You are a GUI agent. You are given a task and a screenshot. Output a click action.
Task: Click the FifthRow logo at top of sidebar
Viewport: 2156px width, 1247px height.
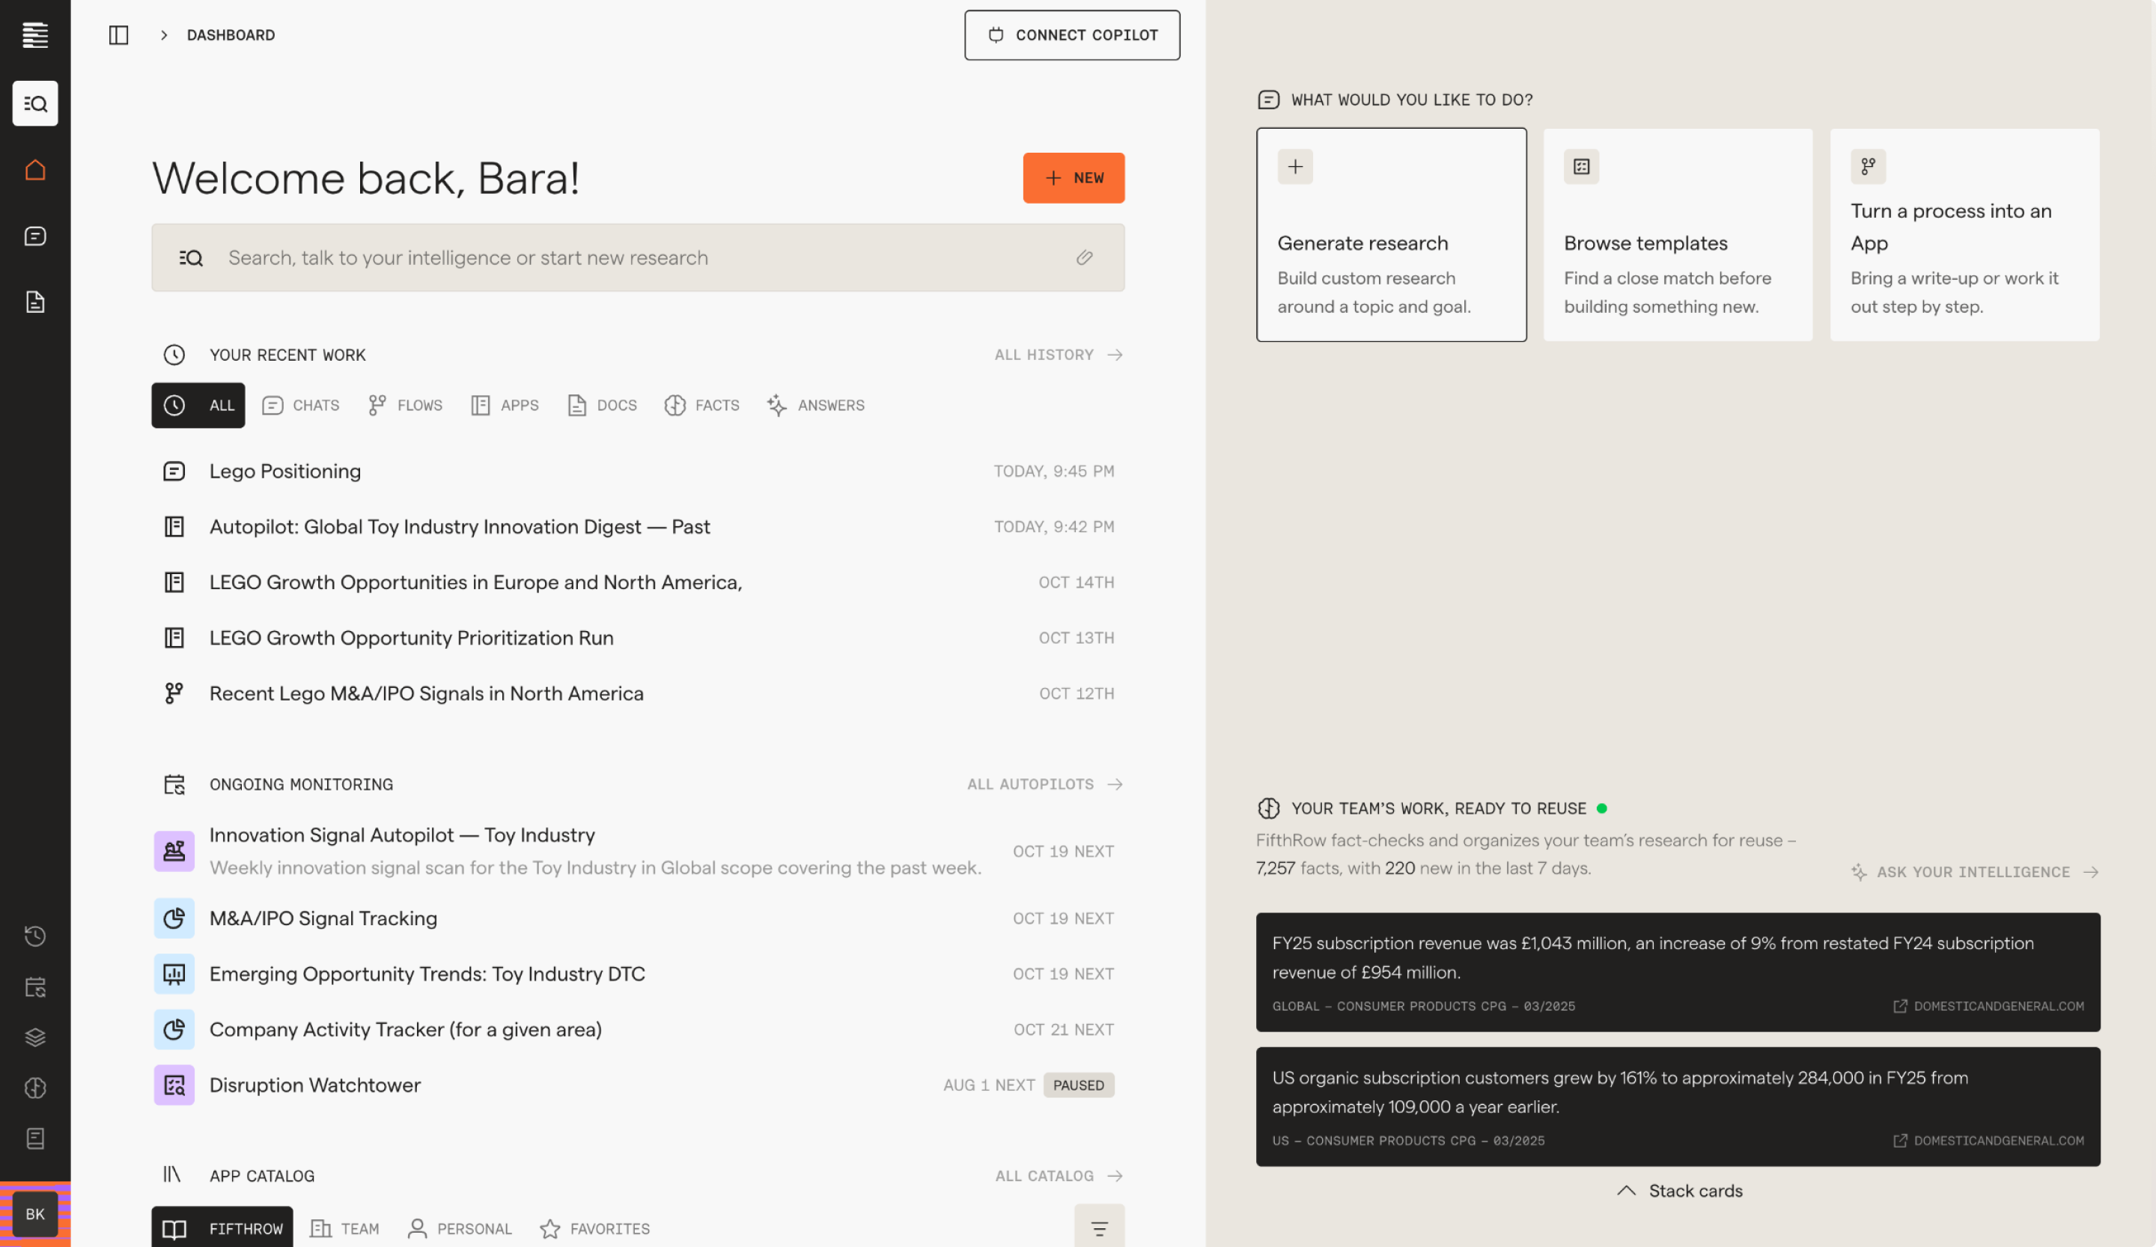pos(35,35)
